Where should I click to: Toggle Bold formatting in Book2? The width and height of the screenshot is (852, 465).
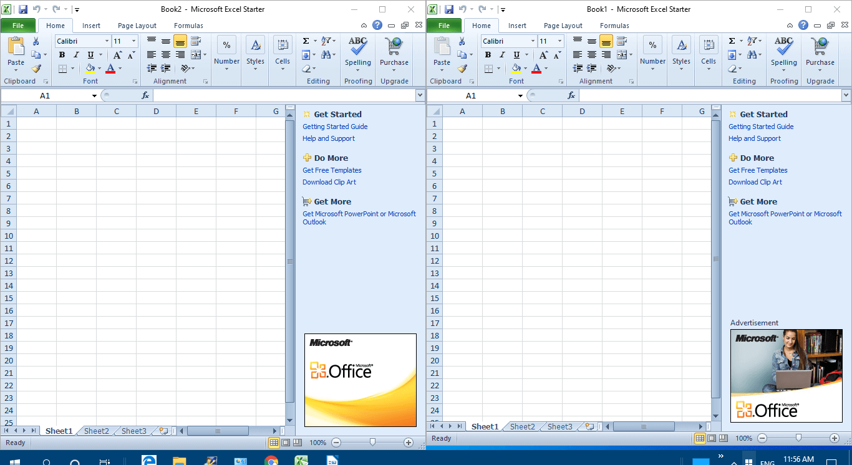click(x=62, y=55)
